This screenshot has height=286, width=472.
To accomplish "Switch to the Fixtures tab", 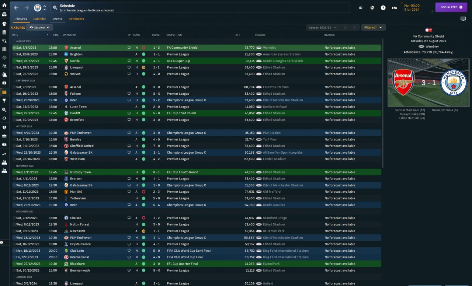I will pyautogui.click(x=21, y=19).
